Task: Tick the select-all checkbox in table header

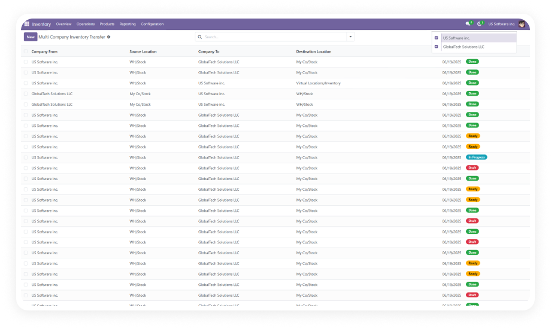Action: click(26, 51)
